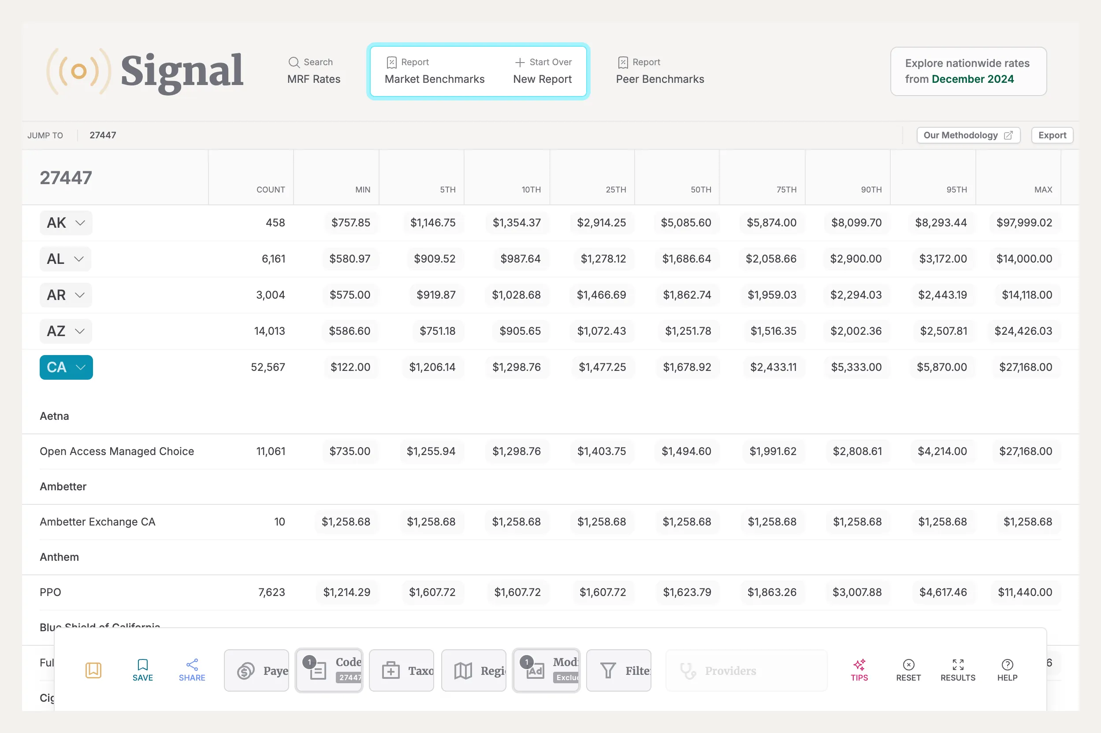Open the Modifier filter icon
1101x733 pixels.
coord(535,671)
